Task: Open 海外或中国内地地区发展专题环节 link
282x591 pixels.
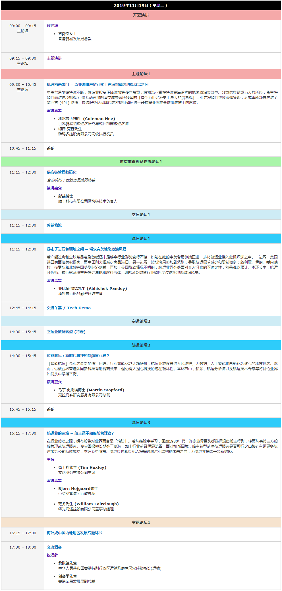Action: [74, 533]
